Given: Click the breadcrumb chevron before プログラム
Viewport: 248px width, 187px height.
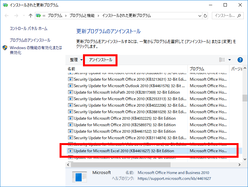Looking at the screenshot, I should point(44,16).
